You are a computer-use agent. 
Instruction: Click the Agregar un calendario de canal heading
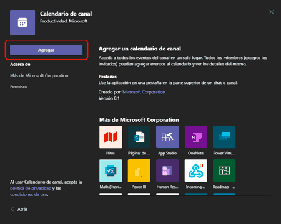tap(140, 49)
